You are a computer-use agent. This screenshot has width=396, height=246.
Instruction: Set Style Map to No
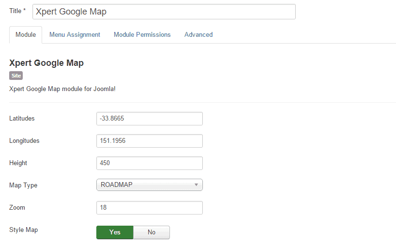click(152, 232)
